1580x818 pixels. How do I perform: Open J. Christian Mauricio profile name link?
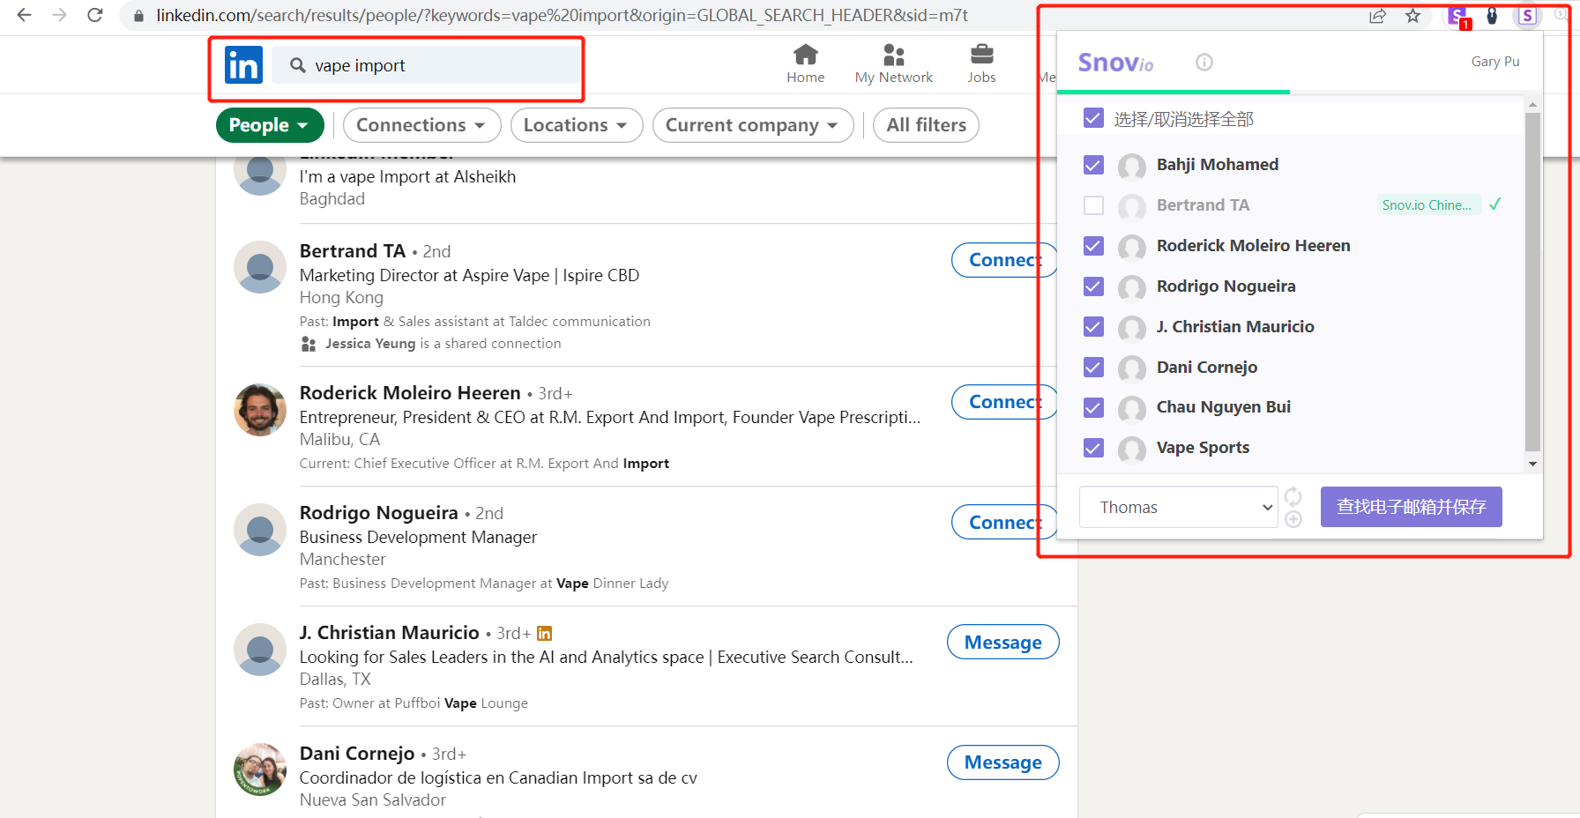click(x=390, y=633)
